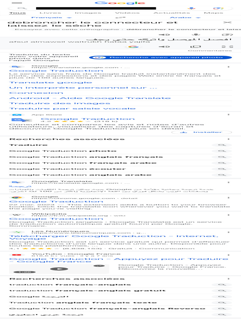Switch to the Livres tab
This screenshot has width=241, height=321.
tap(50, 13)
